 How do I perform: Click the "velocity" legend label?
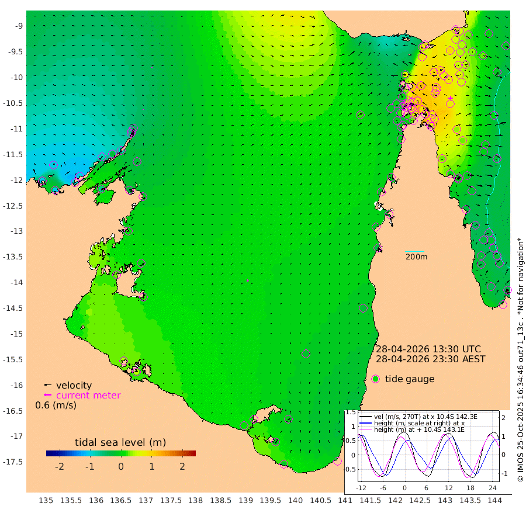click(x=74, y=385)
